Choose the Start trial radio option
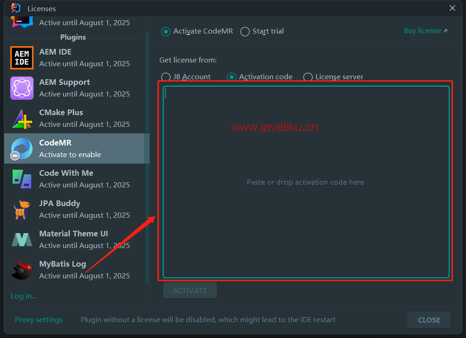The width and height of the screenshot is (466, 338). pyautogui.click(x=245, y=31)
